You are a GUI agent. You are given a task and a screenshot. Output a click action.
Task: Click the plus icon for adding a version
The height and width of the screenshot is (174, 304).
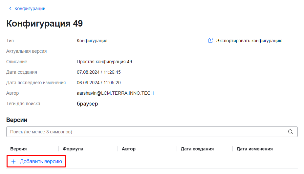click(13, 162)
